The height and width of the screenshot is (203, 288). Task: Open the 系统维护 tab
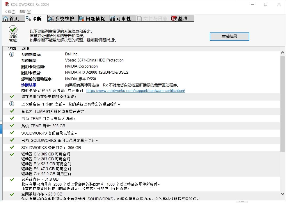click(63, 19)
